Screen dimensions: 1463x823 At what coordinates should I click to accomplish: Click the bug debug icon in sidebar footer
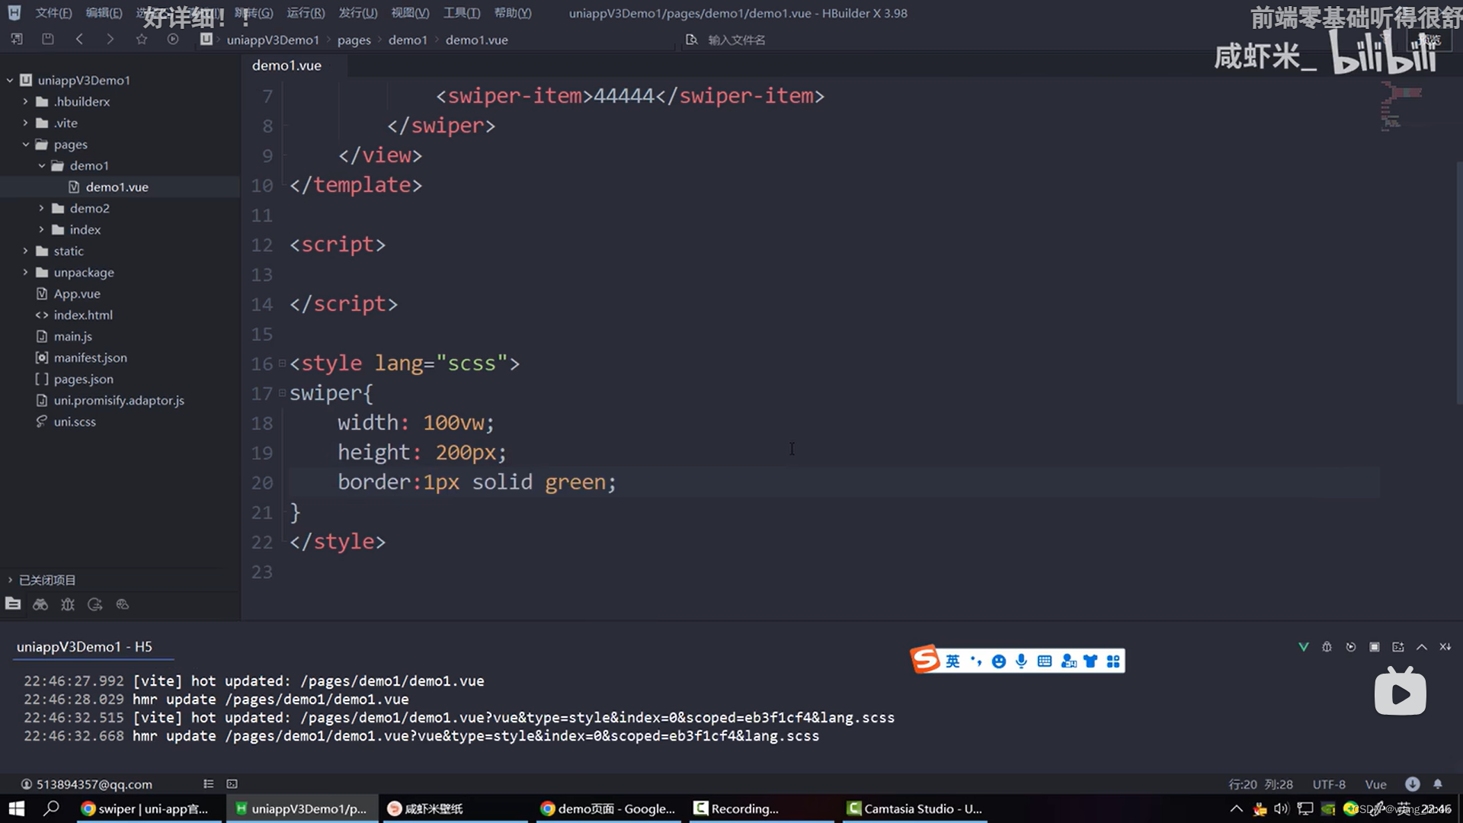coord(68,604)
